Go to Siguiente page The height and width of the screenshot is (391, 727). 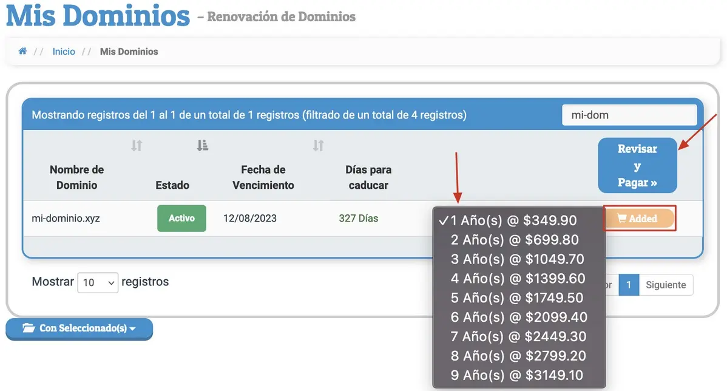(x=666, y=285)
